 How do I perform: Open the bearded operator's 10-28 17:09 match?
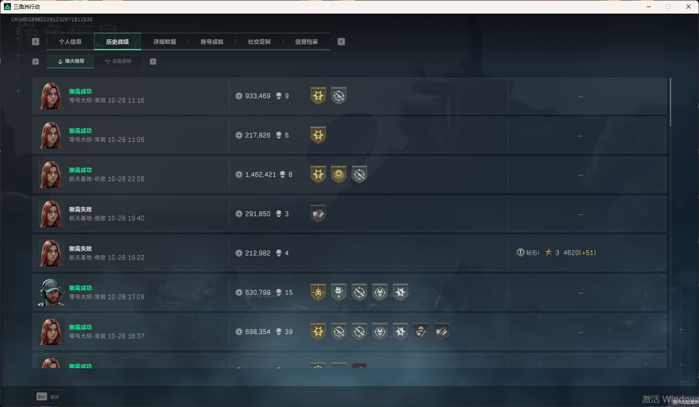click(349, 292)
